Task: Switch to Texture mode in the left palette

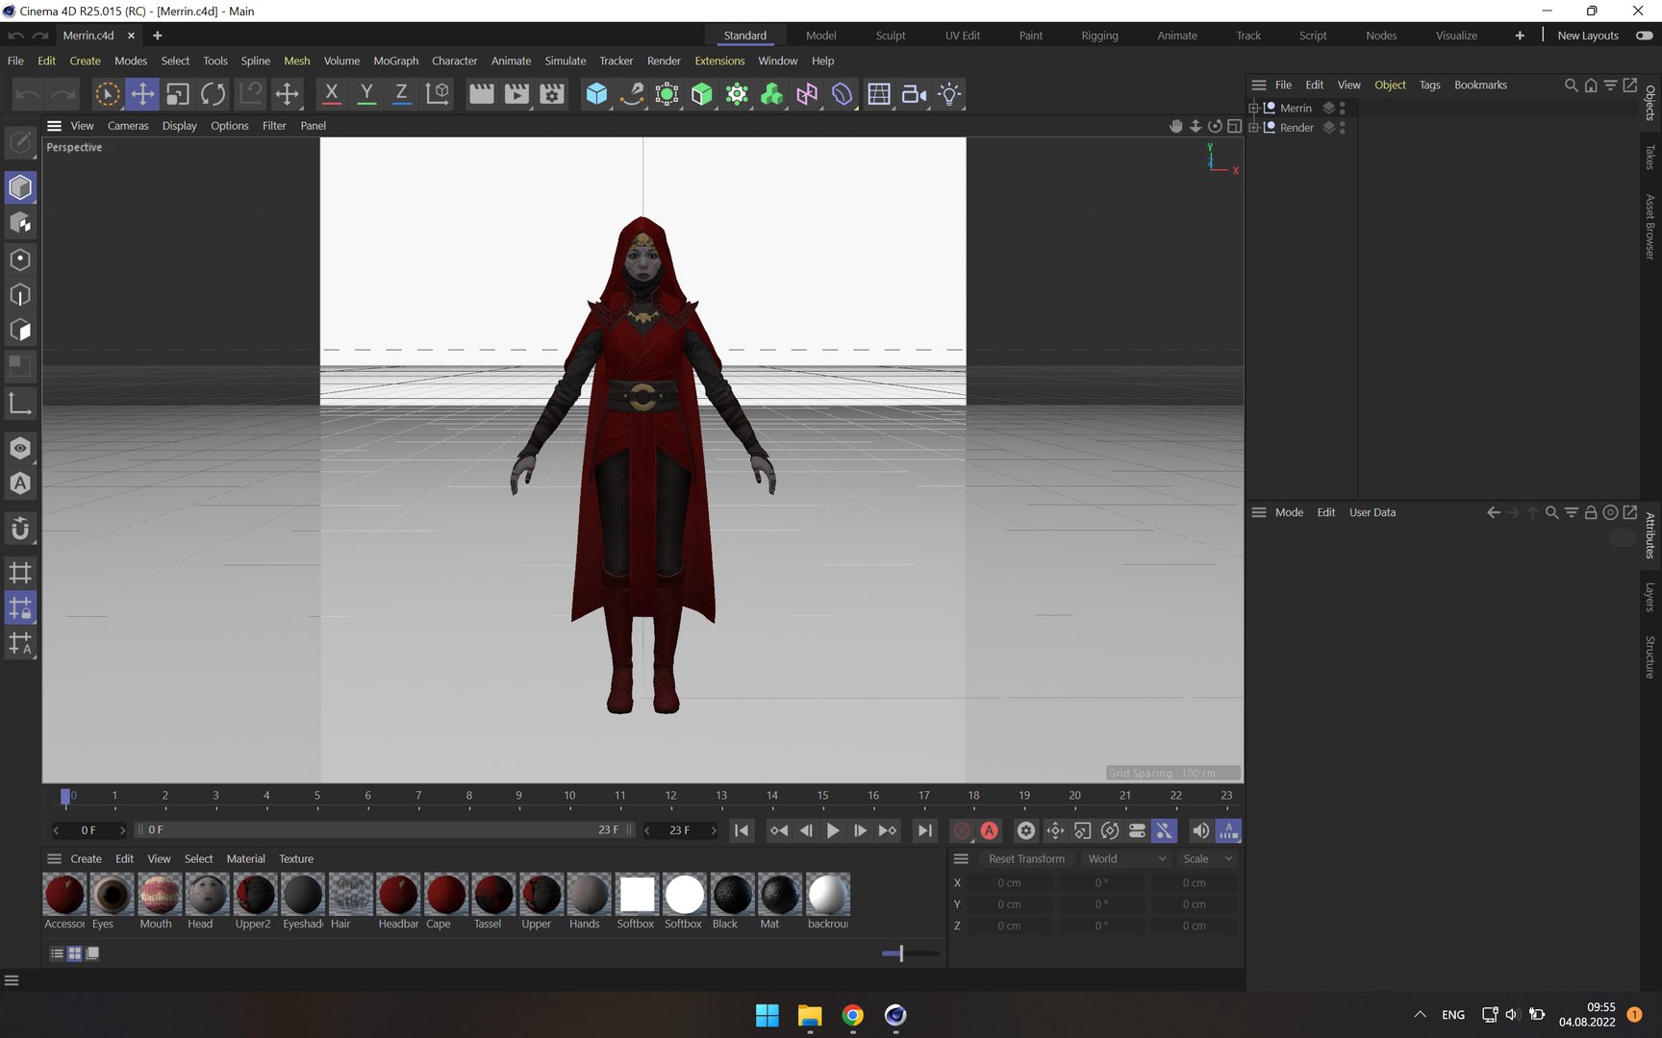Action: pos(20,223)
